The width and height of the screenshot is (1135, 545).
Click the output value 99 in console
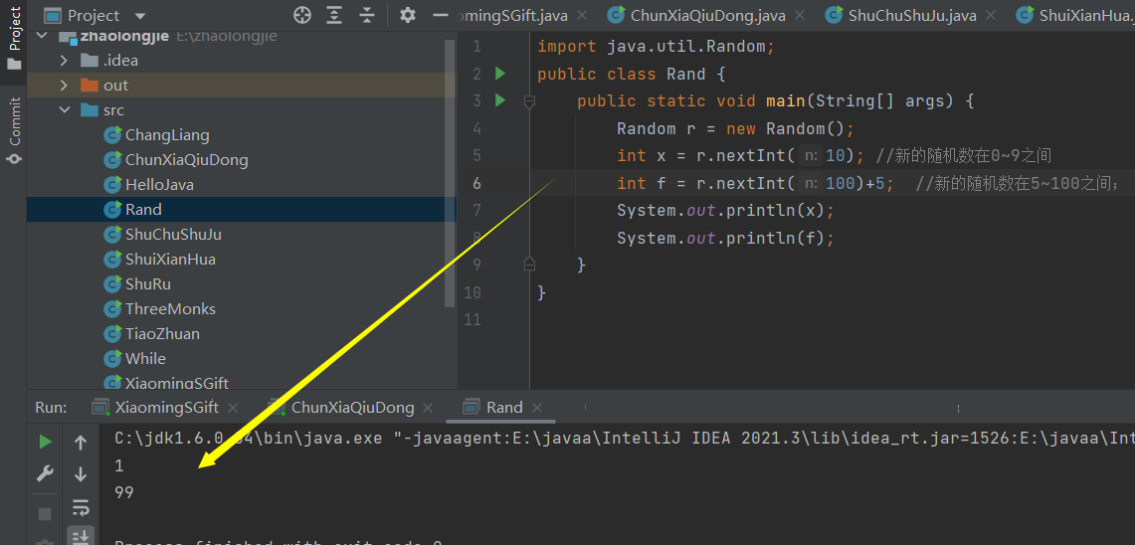124,493
